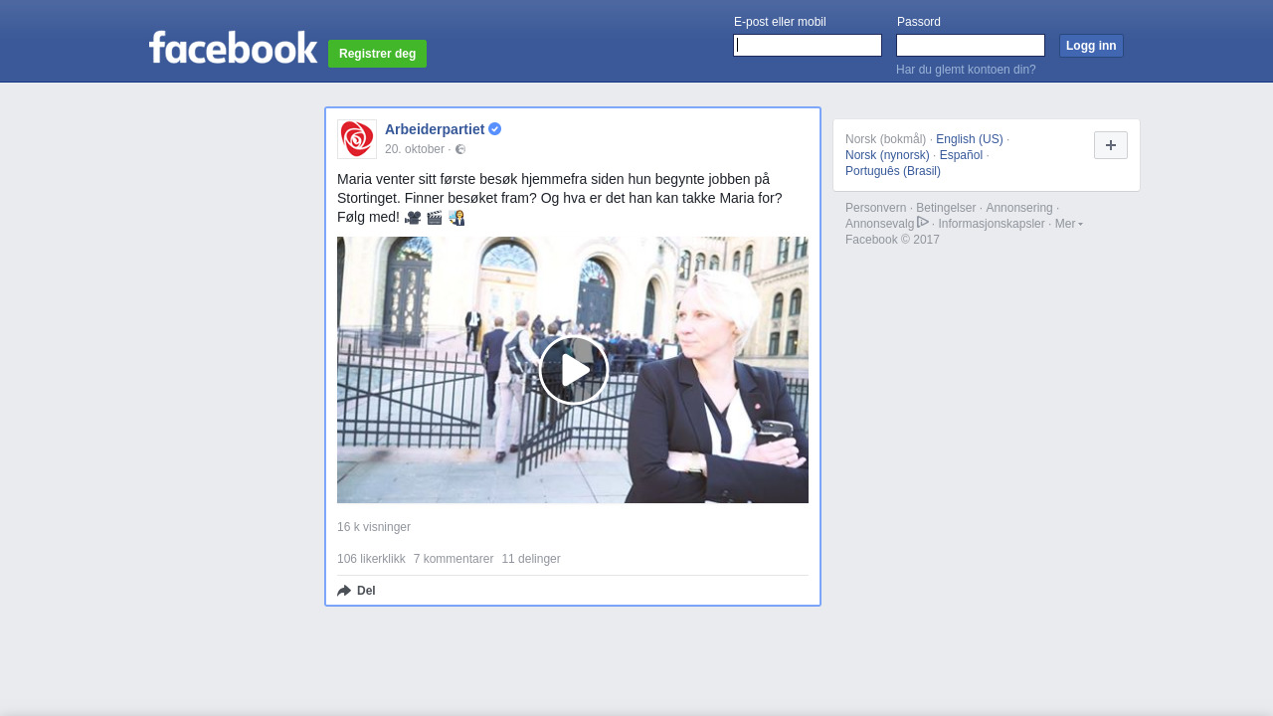
Task: Click the Facebook © 2017 text
Action: [892, 240]
